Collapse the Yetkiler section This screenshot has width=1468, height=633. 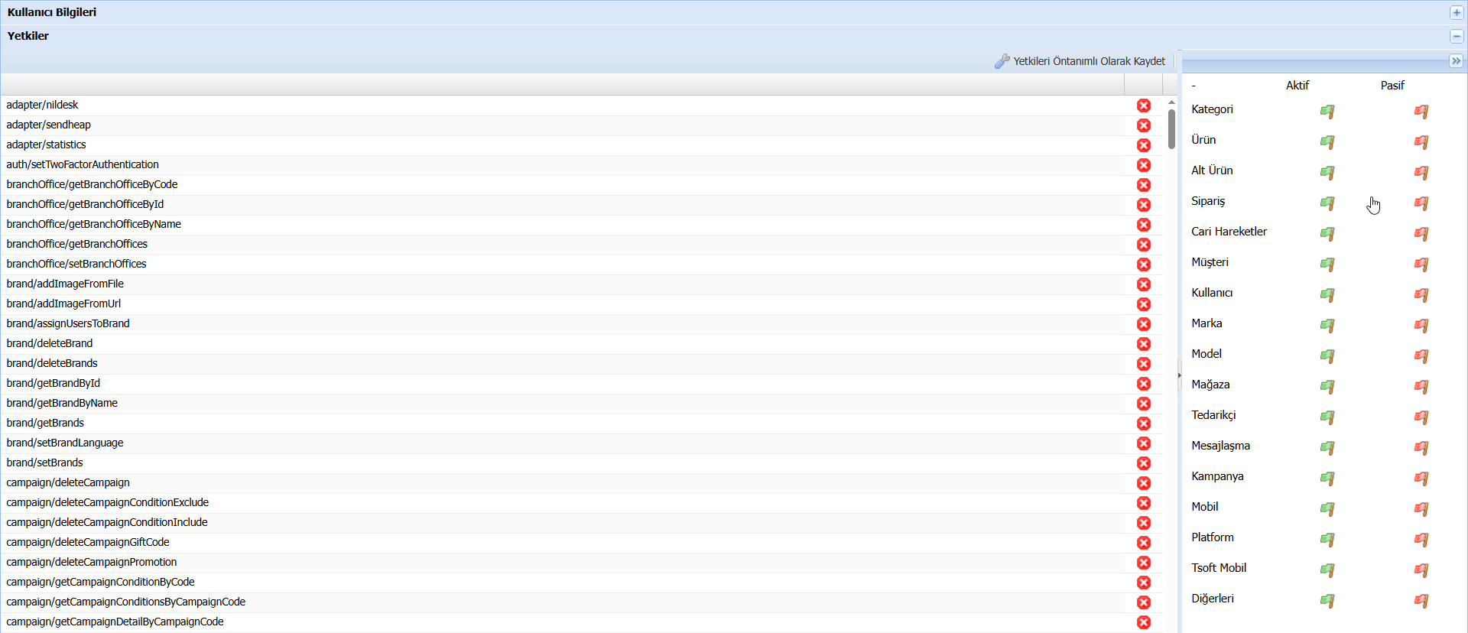click(x=1456, y=37)
